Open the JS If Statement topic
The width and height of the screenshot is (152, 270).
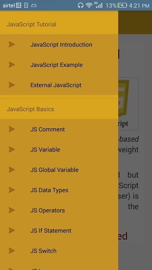point(59,231)
